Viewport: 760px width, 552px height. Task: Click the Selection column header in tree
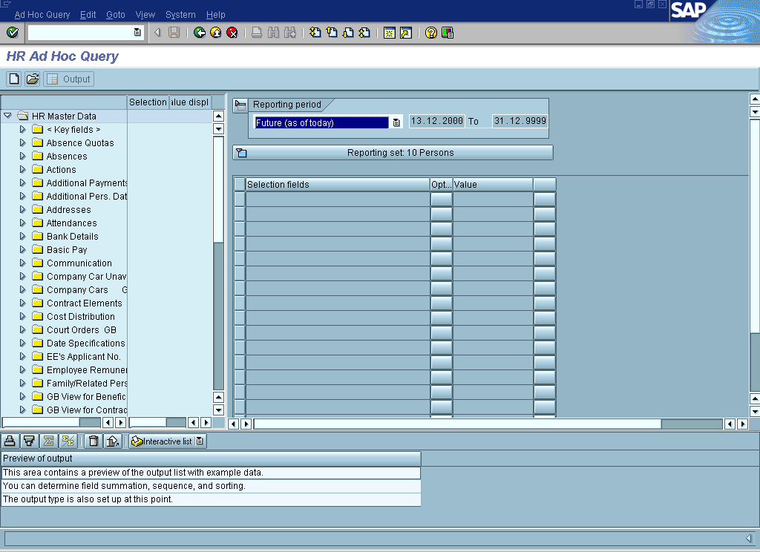pyautogui.click(x=148, y=102)
